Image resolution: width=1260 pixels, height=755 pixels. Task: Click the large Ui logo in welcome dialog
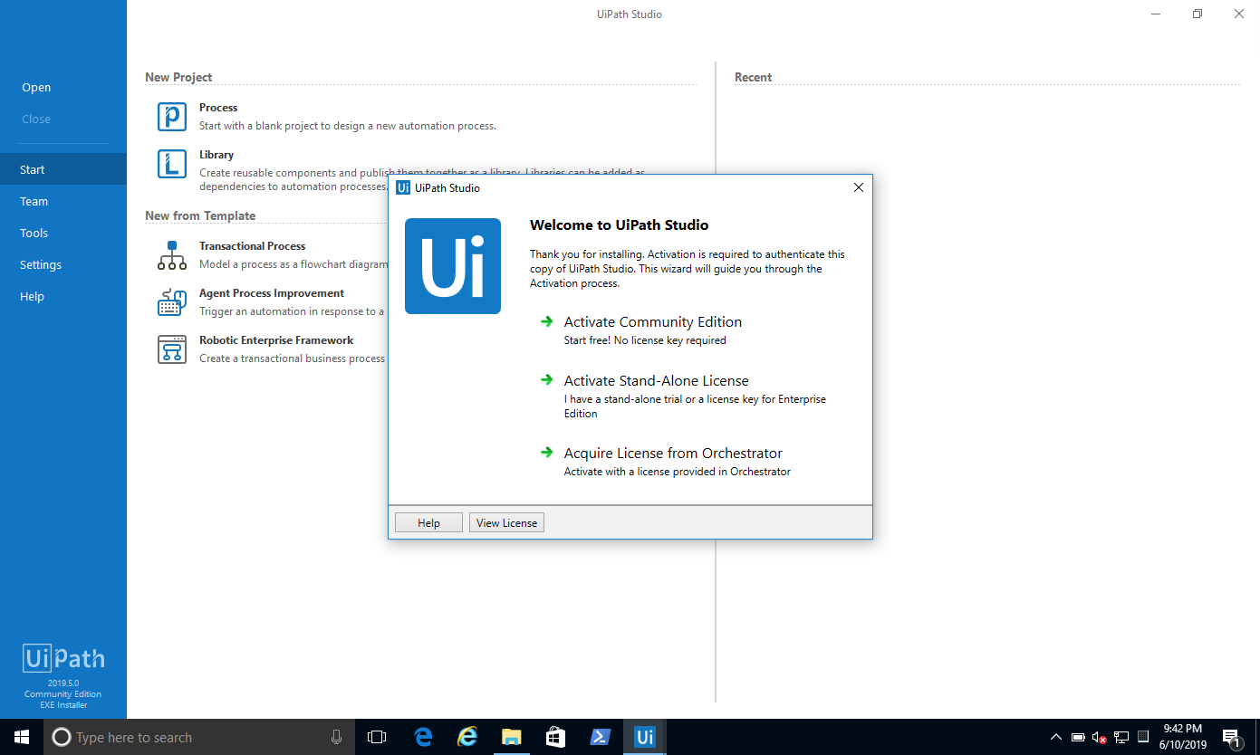[x=453, y=266]
